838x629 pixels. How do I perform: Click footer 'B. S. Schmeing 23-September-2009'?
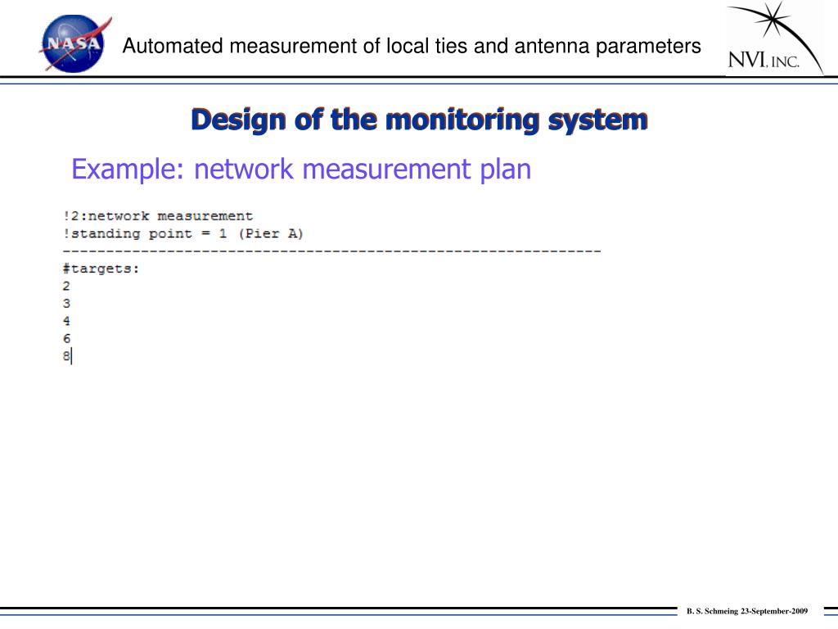[x=747, y=611]
